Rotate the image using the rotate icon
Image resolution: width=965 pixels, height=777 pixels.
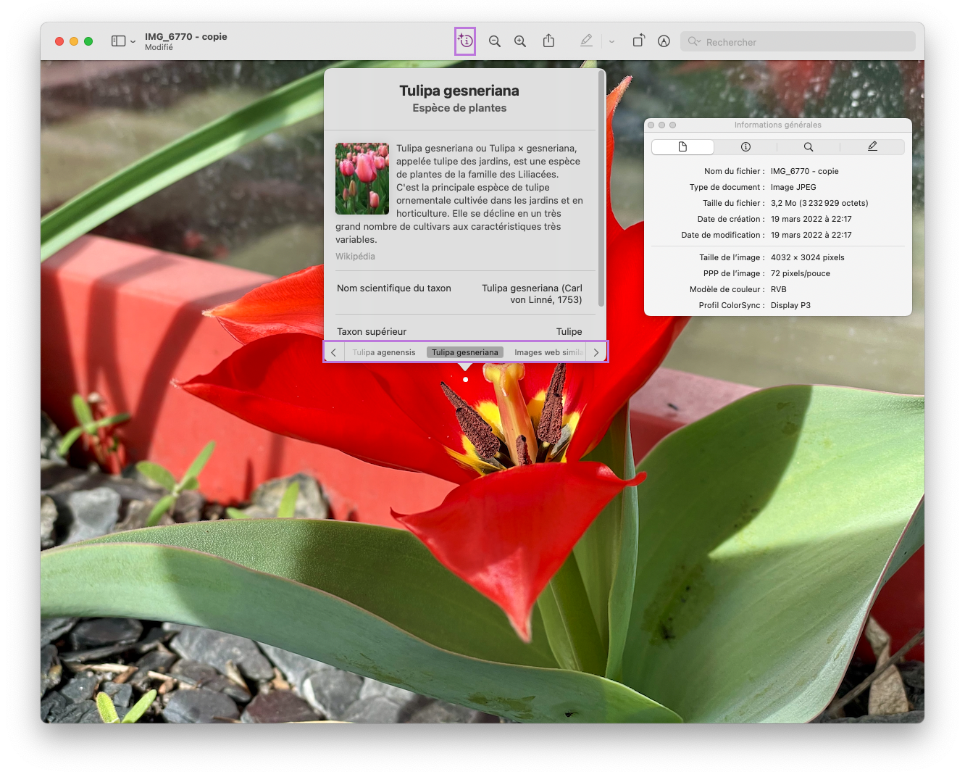pyautogui.click(x=638, y=41)
